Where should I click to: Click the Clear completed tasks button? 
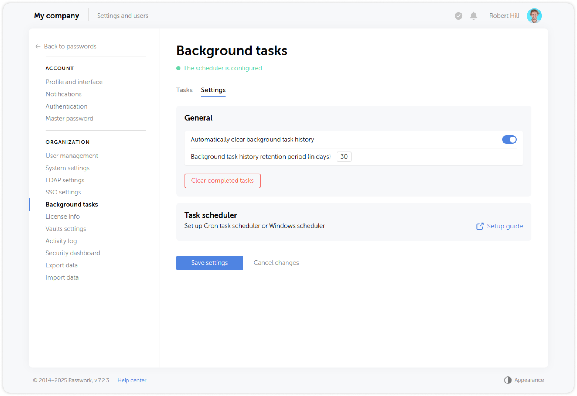point(222,181)
